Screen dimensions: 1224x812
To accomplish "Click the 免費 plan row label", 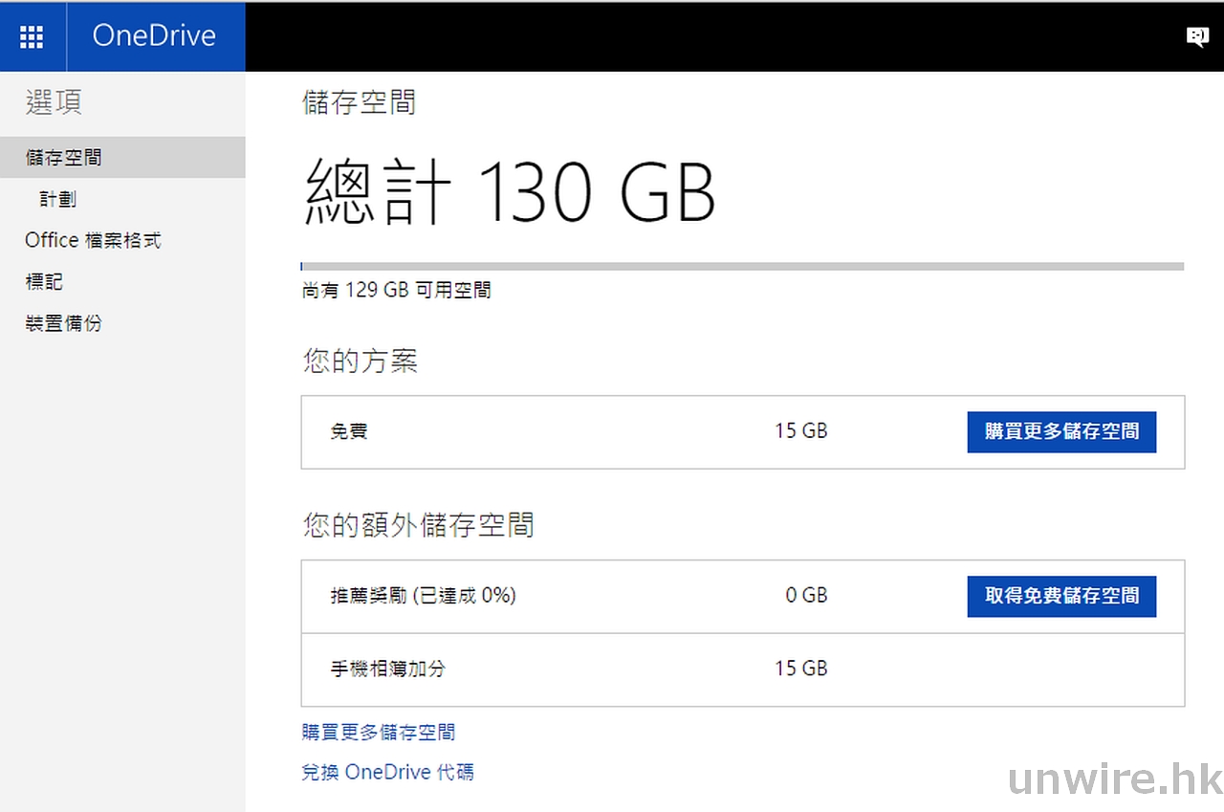I will pyautogui.click(x=349, y=431).
